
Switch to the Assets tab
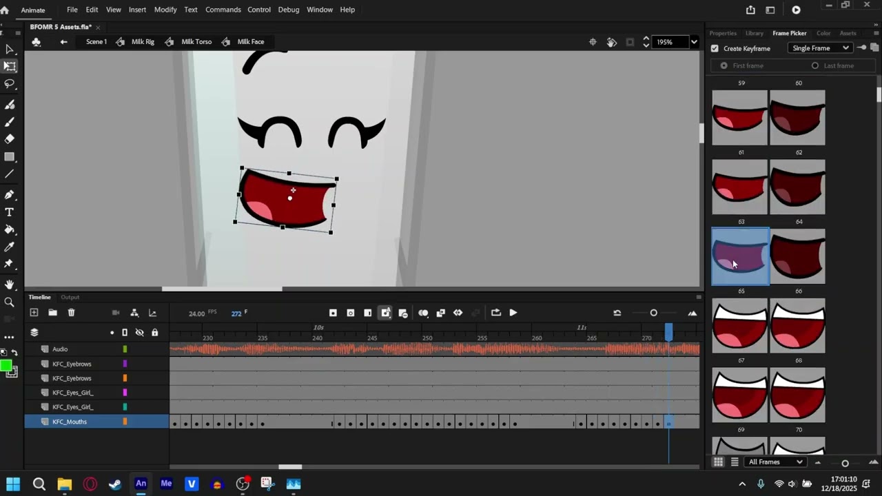848,33
